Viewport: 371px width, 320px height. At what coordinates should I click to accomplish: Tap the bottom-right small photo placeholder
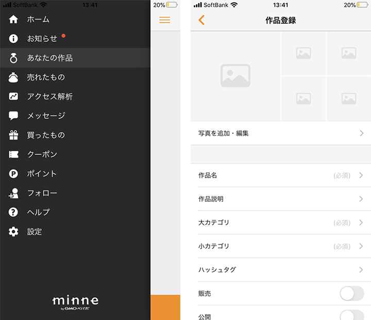(349, 99)
